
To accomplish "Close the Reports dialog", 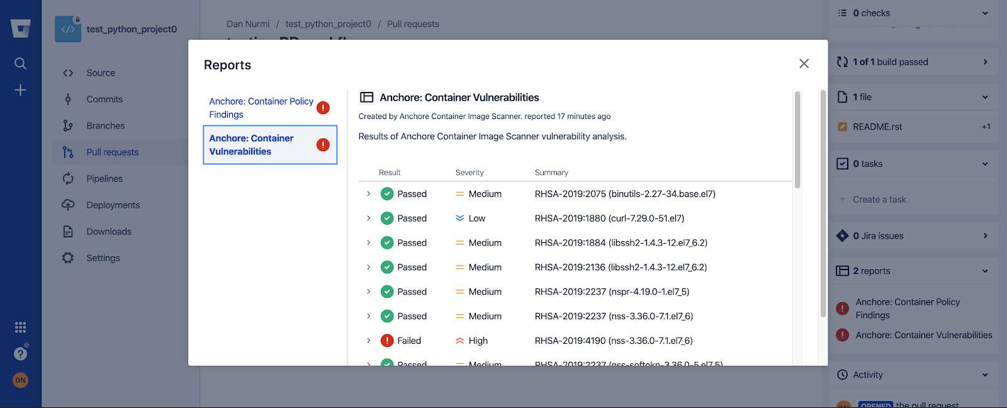I will pos(804,64).
